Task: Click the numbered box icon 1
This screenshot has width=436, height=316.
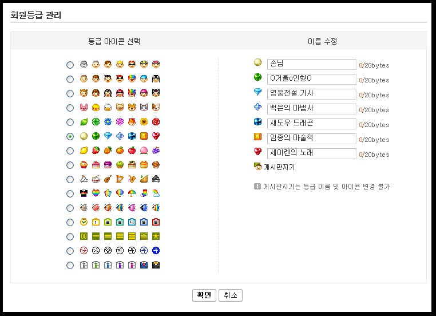Action: tap(96, 222)
